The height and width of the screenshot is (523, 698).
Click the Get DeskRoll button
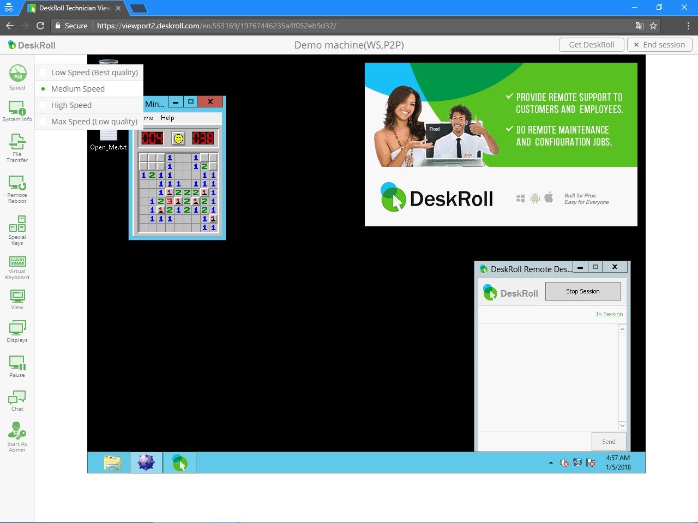coord(591,45)
